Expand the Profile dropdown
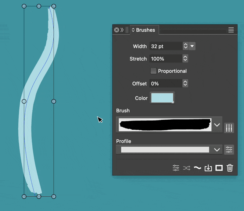This screenshot has height=211, width=244. point(217,149)
